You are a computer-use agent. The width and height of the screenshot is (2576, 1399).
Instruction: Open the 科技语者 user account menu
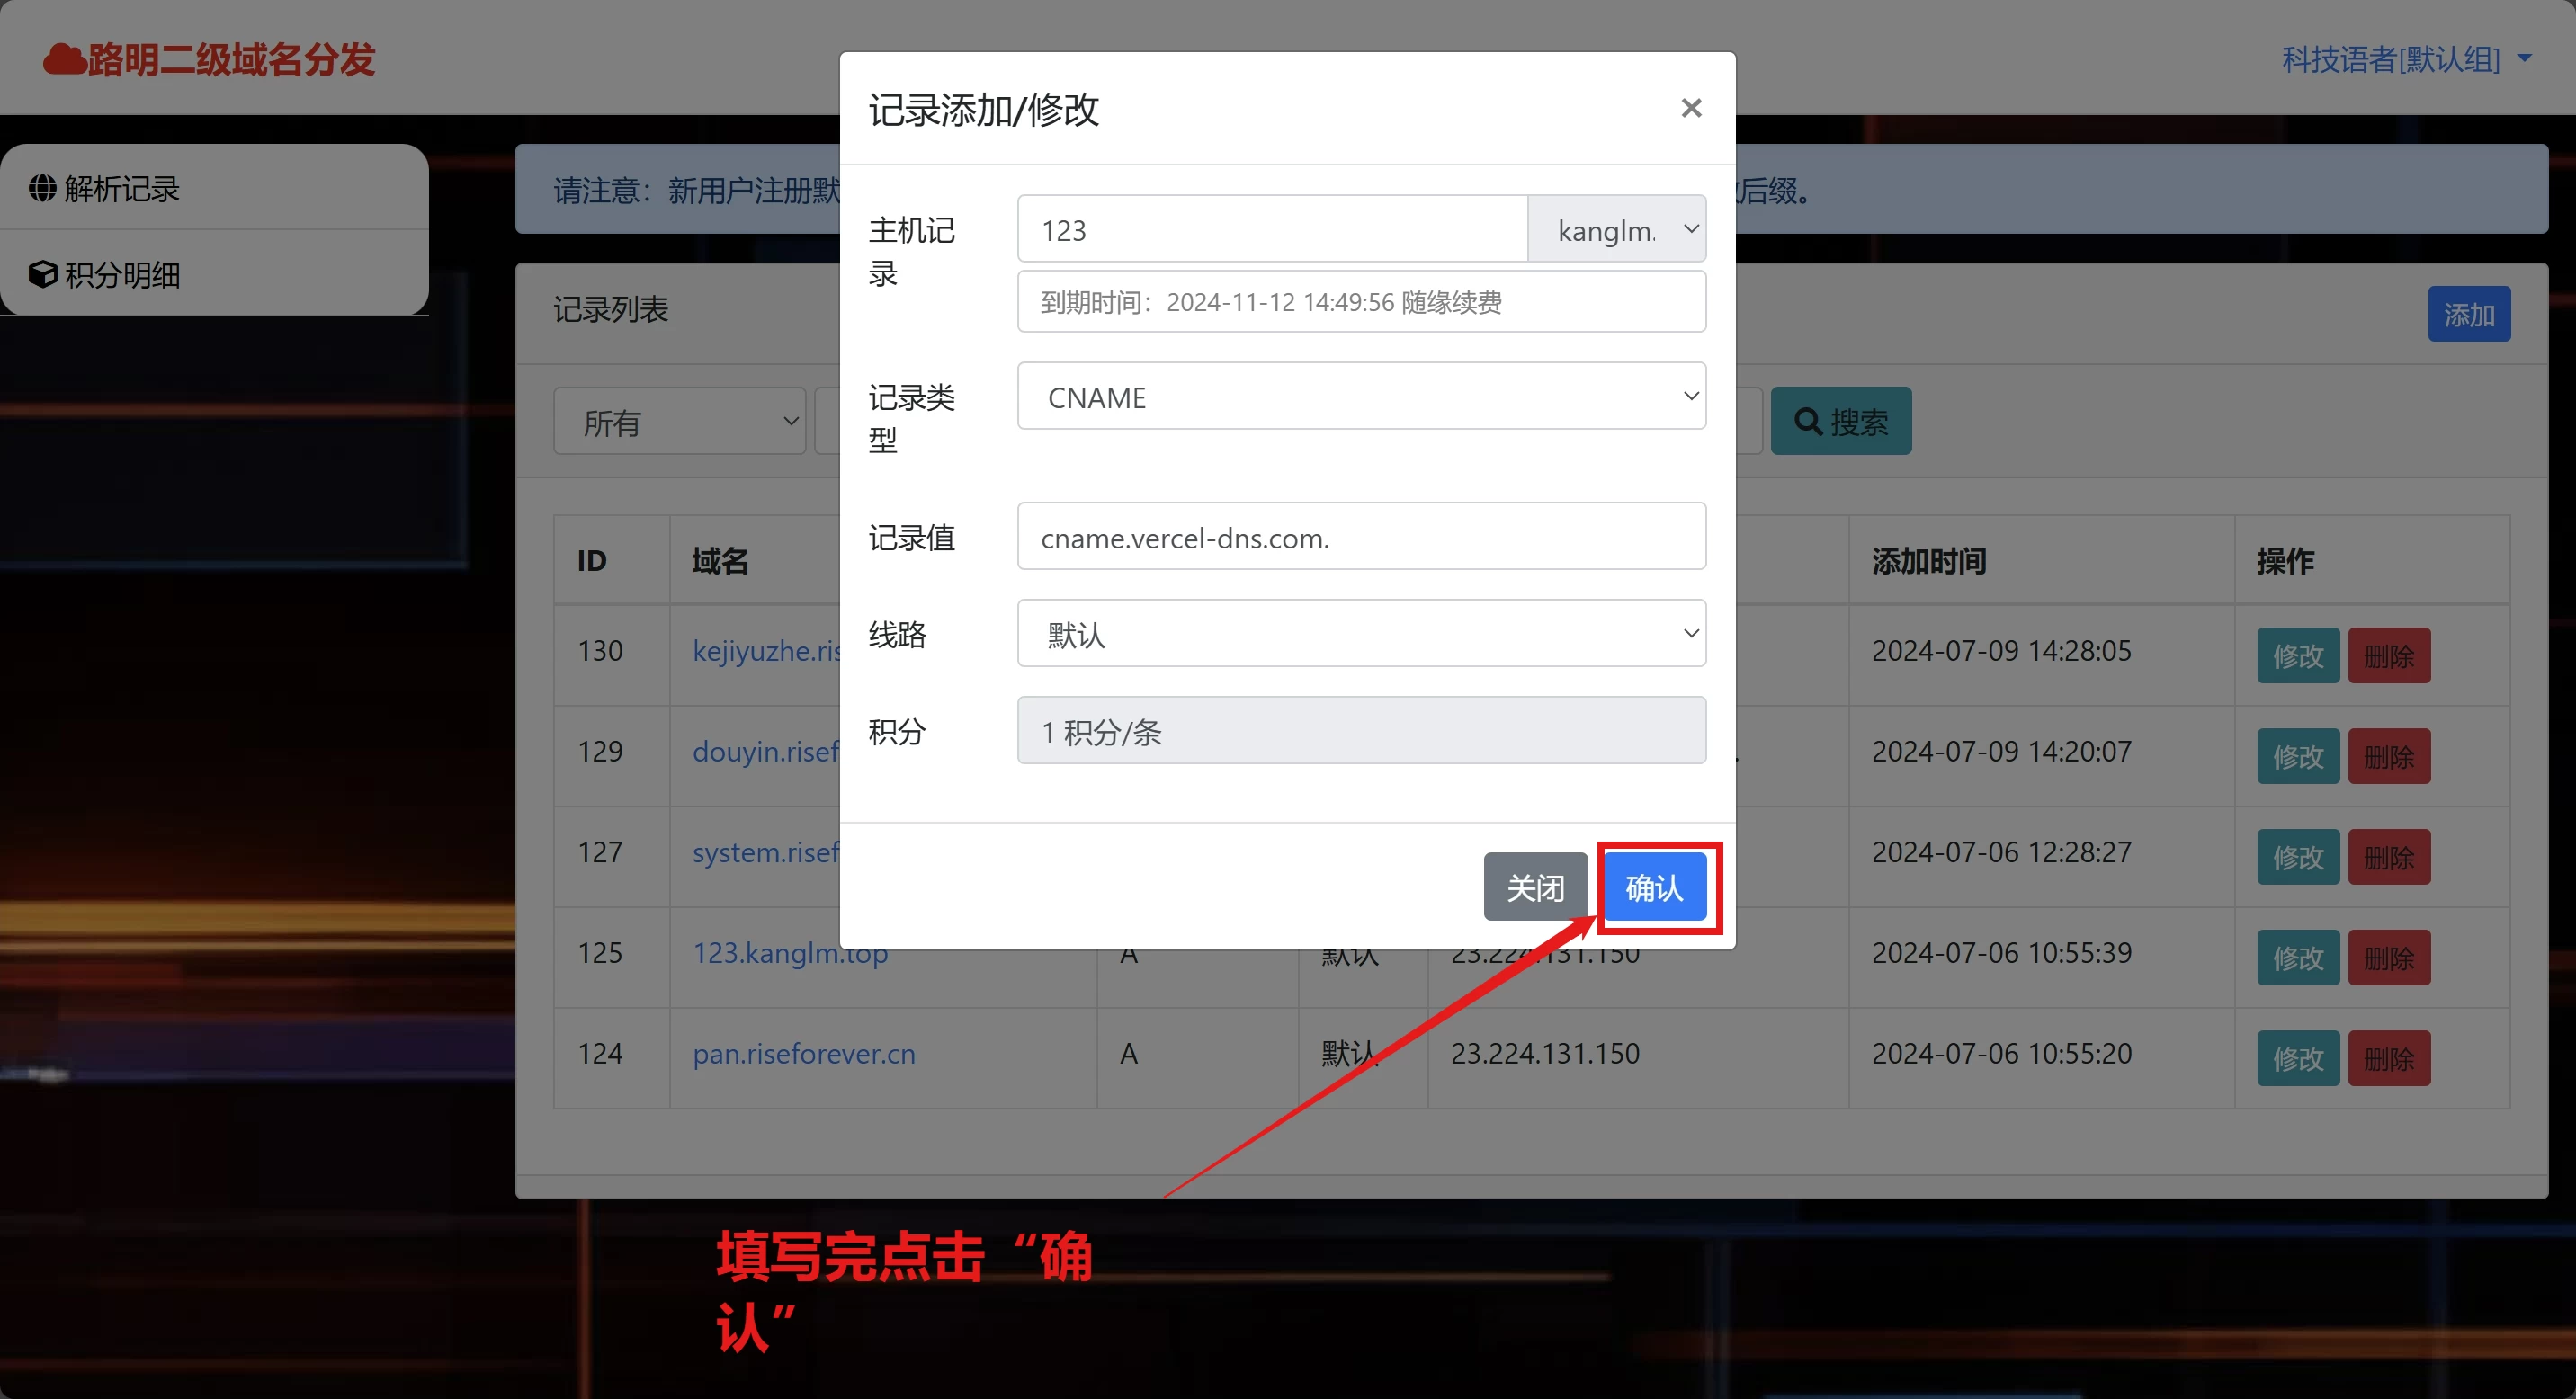click(2405, 60)
